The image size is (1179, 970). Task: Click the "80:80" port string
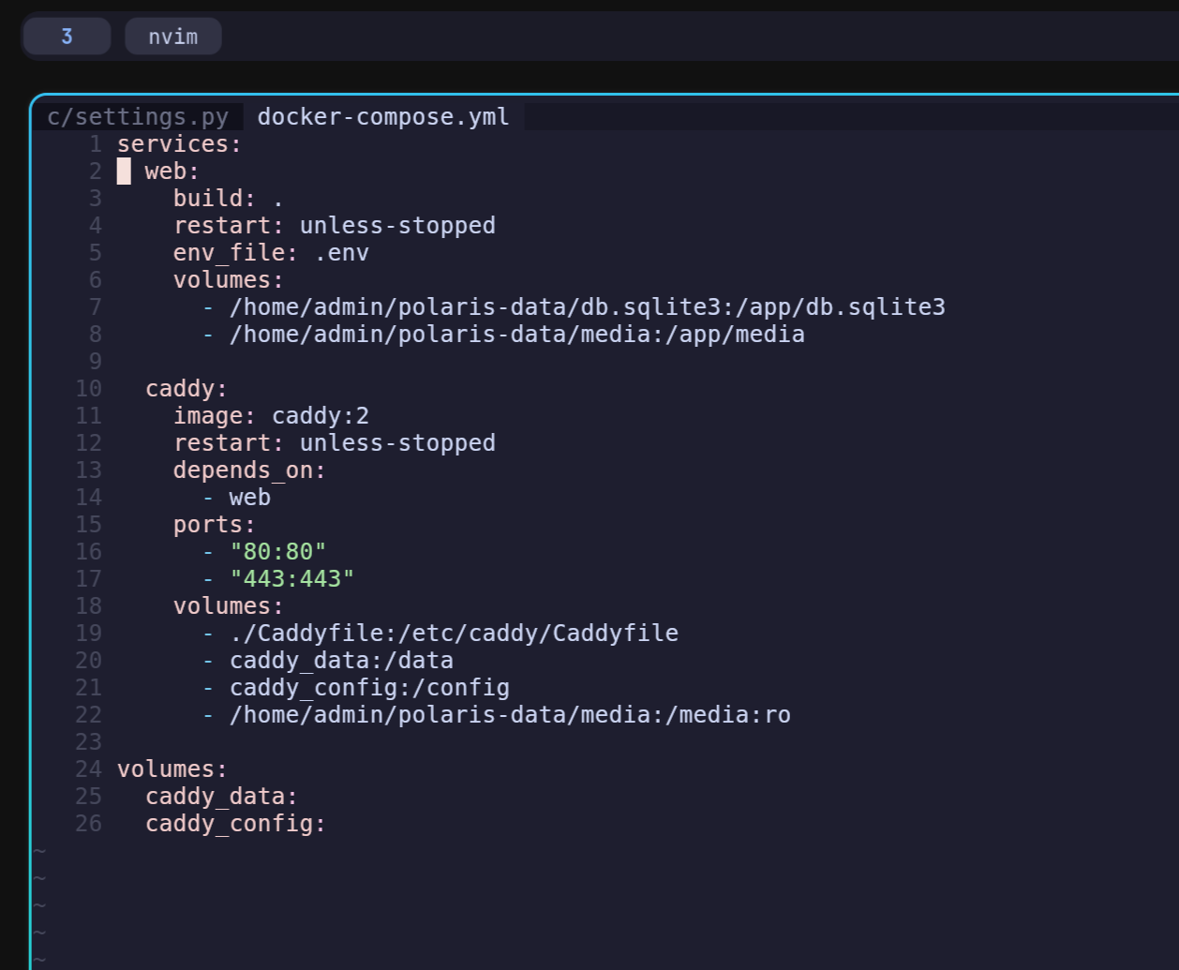[278, 552]
